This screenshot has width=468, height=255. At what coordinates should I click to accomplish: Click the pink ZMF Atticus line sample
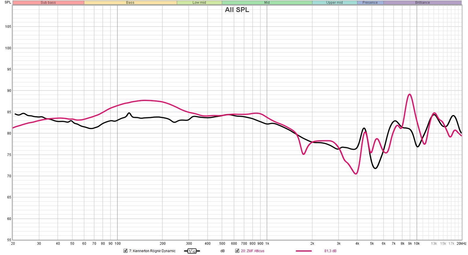304,251
